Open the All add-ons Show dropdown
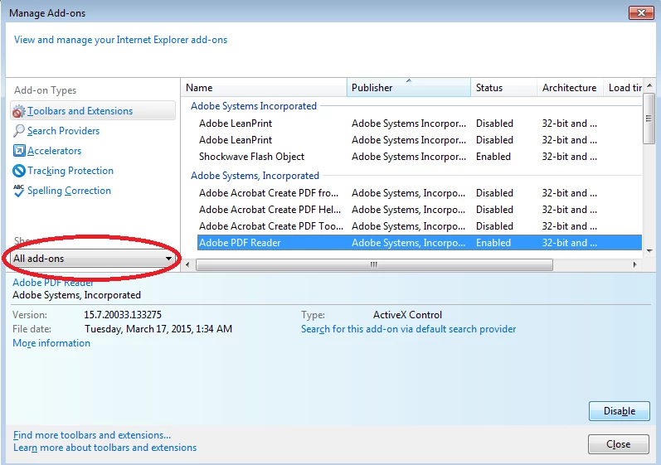This screenshot has height=465, width=661. (93, 258)
